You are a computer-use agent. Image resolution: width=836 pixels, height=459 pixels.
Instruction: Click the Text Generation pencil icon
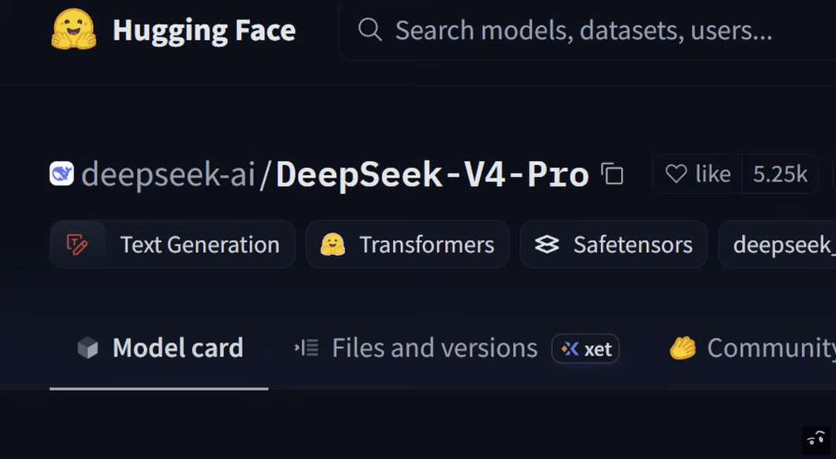[x=77, y=245]
